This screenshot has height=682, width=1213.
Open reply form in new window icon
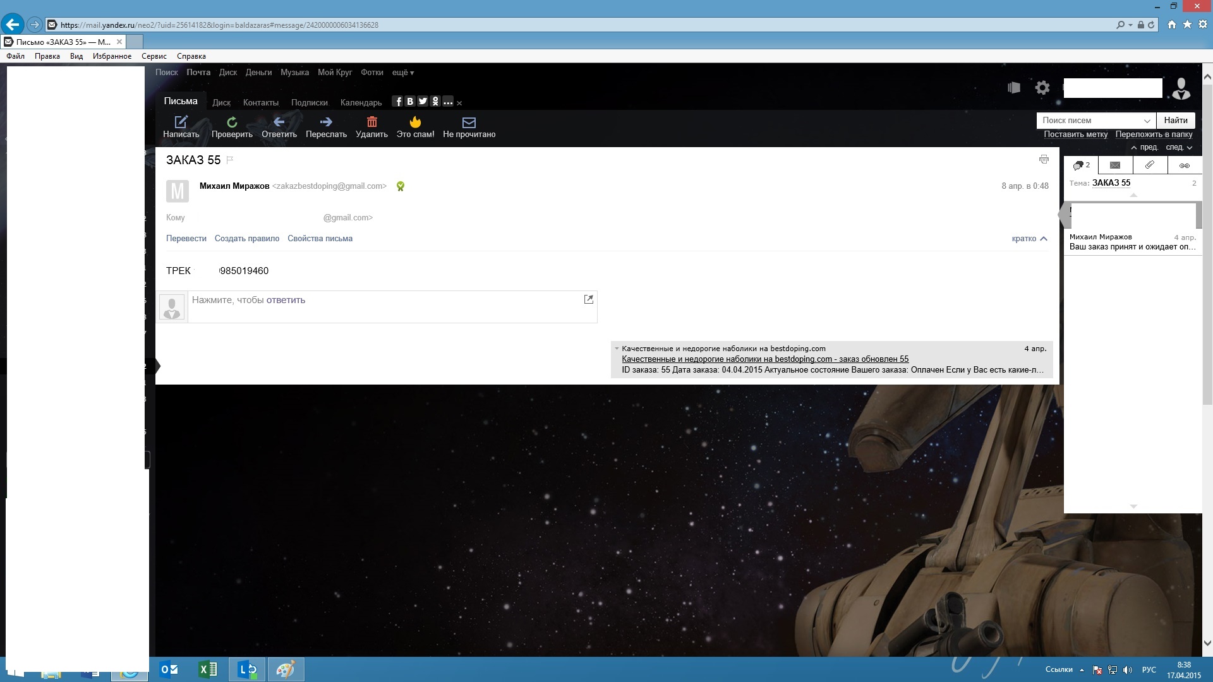coord(588,299)
